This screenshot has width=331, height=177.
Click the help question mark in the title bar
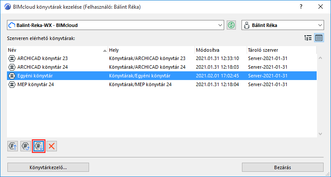(301, 7)
